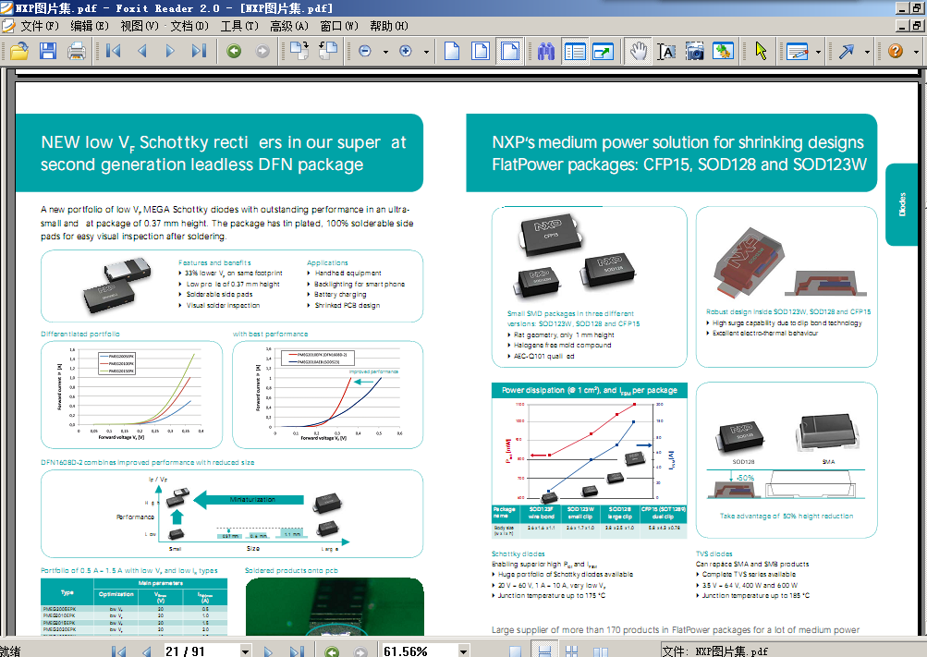
Task: Select the blue arrow drawing tool
Action: point(847,52)
